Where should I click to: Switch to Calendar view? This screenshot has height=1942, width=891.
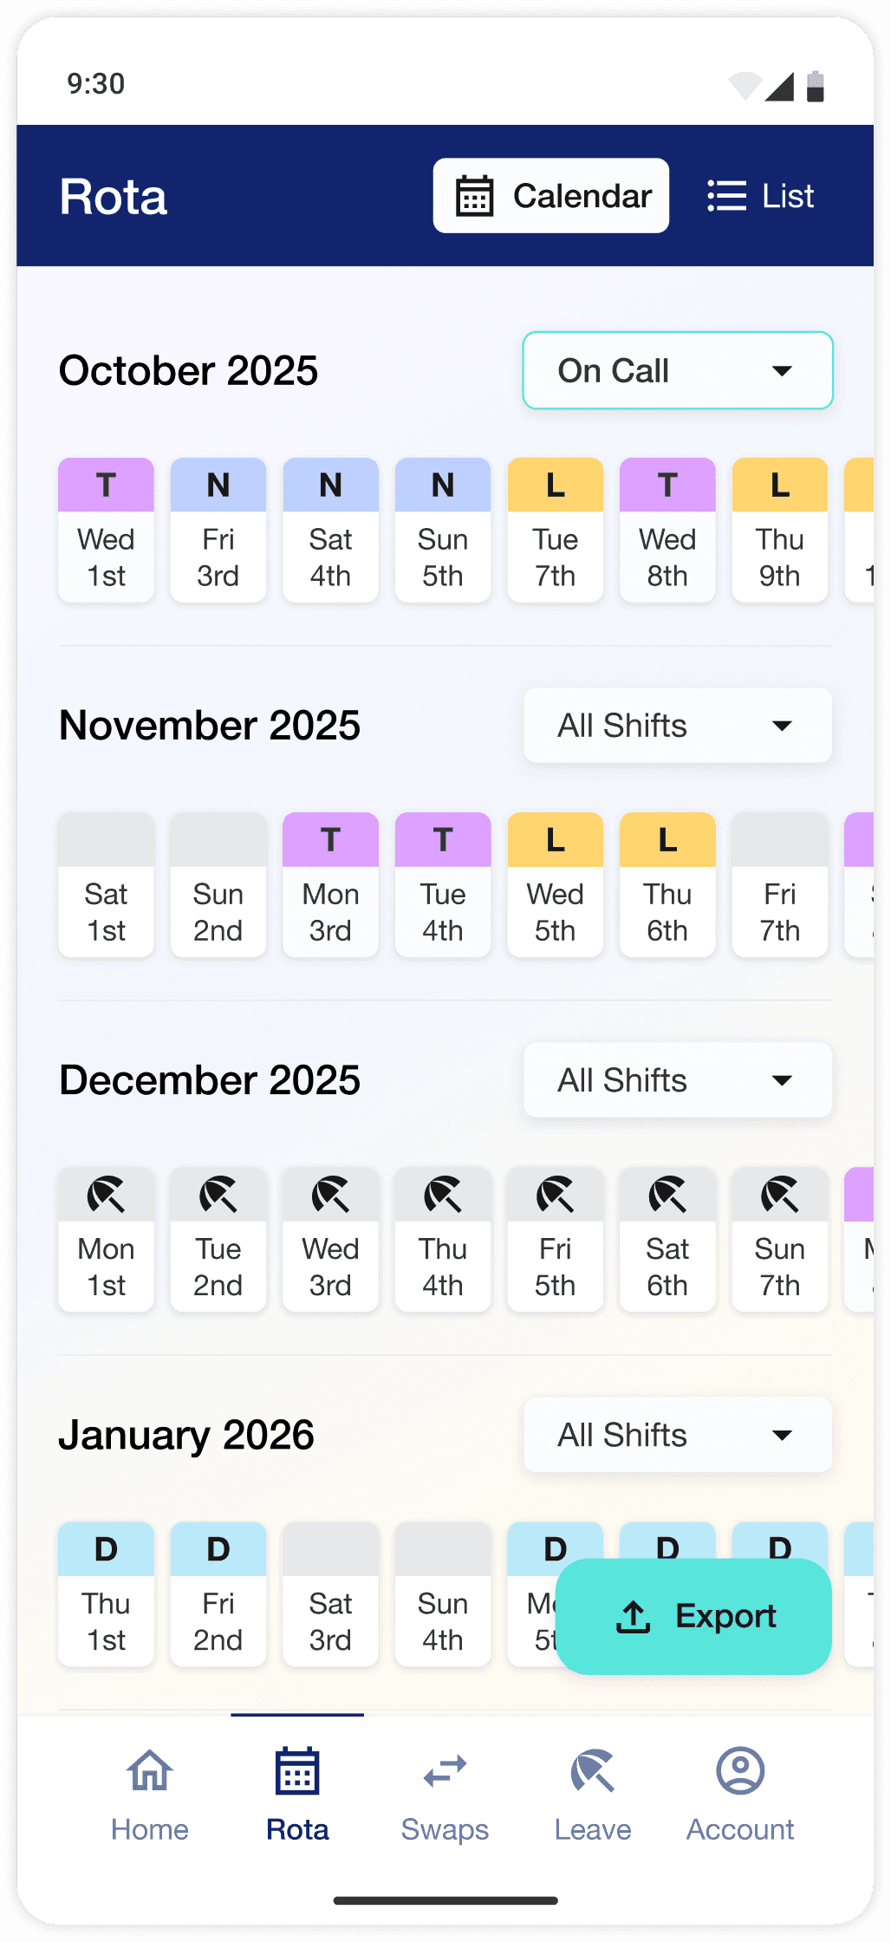[551, 196]
